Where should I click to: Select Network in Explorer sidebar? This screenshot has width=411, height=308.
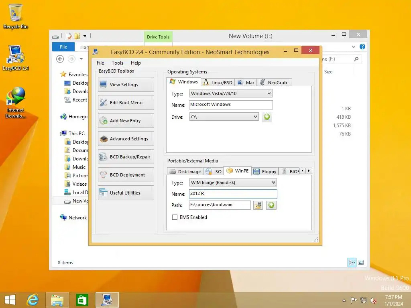[77, 218]
